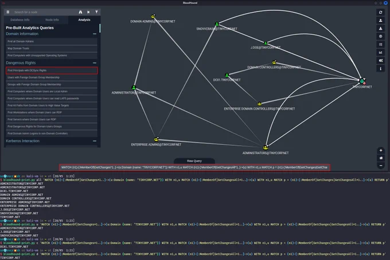Run Map Domain Trusts query
The height and width of the screenshot is (260, 390).
52,48
